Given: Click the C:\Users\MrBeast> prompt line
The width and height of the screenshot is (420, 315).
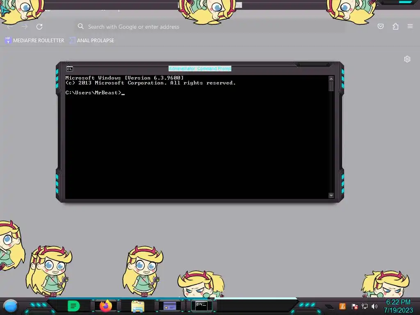Looking at the screenshot, I should 95,93.
